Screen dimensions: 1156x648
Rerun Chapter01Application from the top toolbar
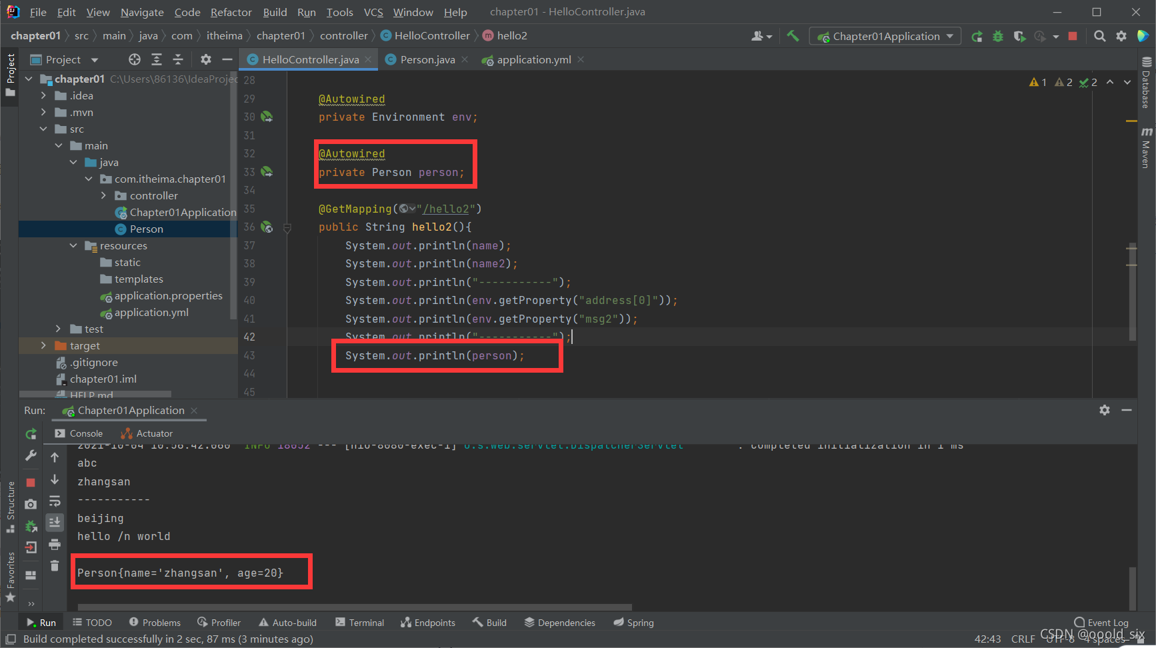pyautogui.click(x=977, y=36)
